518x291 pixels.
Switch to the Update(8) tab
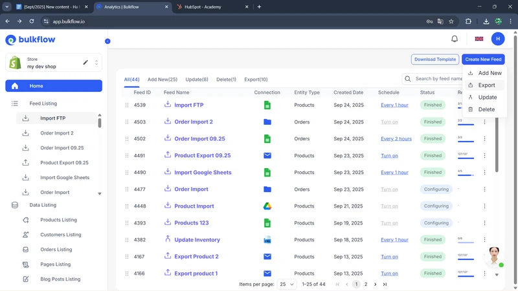click(x=197, y=80)
